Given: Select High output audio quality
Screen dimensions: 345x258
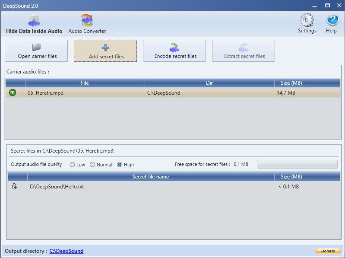Looking at the screenshot, I should tap(120, 165).
